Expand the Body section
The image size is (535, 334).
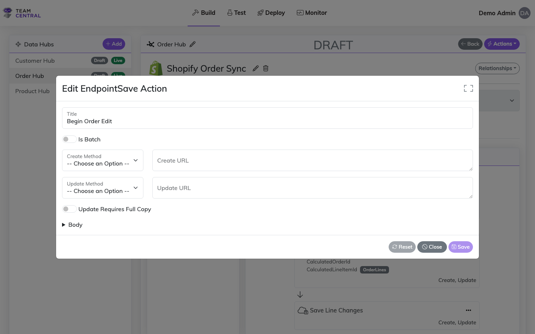pos(72,225)
